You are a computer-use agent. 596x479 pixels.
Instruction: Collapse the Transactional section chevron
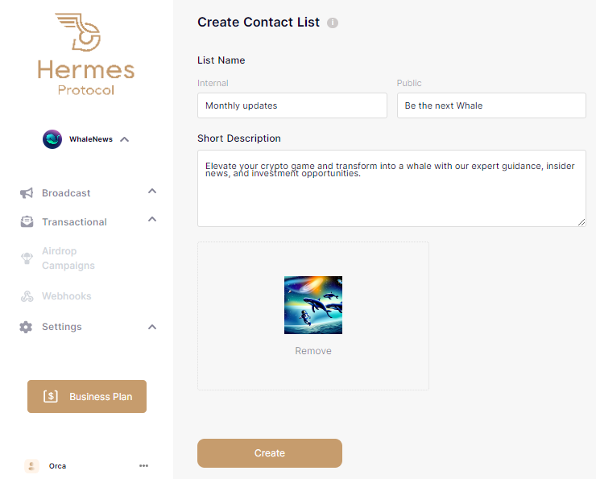(x=152, y=221)
